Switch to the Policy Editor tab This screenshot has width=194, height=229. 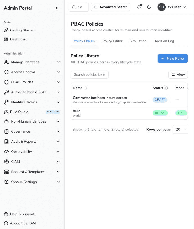coord(112,41)
